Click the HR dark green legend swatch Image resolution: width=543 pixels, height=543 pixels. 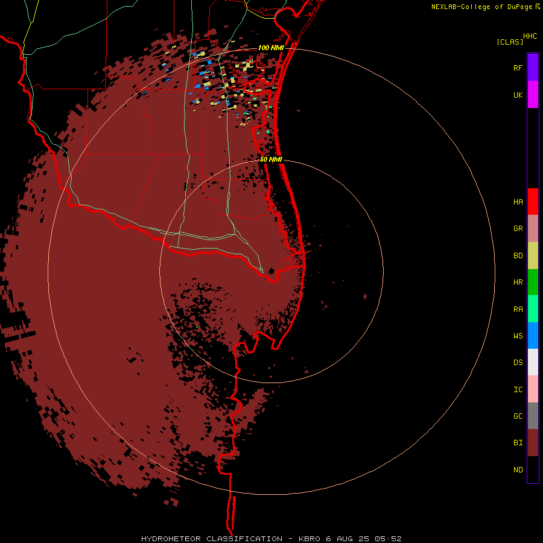click(x=533, y=282)
